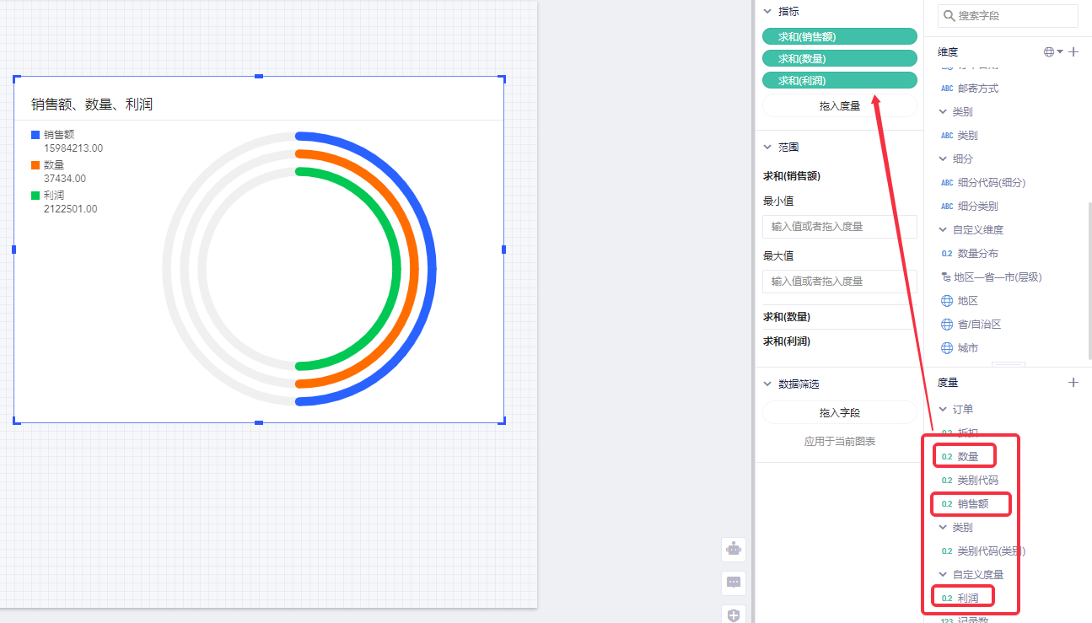This screenshot has width=1092, height=623.
Task: Collapse the 数据筛选 section
Action: (x=767, y=384)
